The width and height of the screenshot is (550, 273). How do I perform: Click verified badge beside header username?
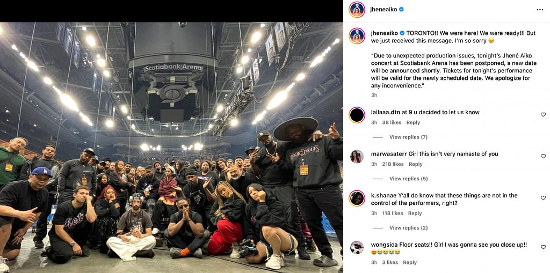tap(401, 10)
